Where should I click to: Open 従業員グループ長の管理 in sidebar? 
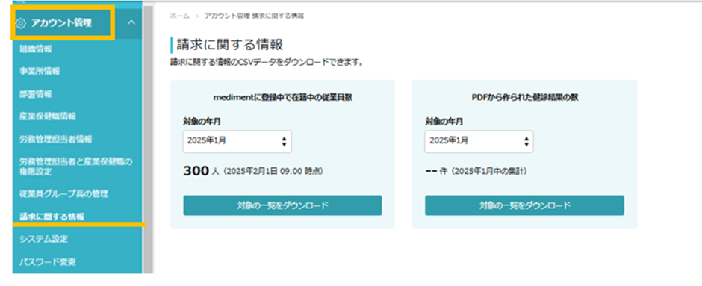[x=63, y=194]
